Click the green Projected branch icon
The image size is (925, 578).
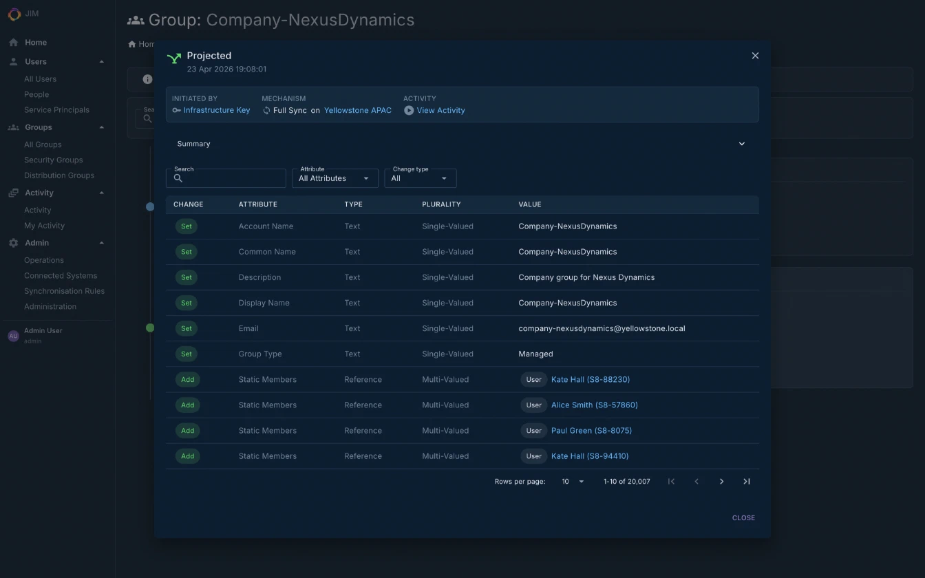173,59
